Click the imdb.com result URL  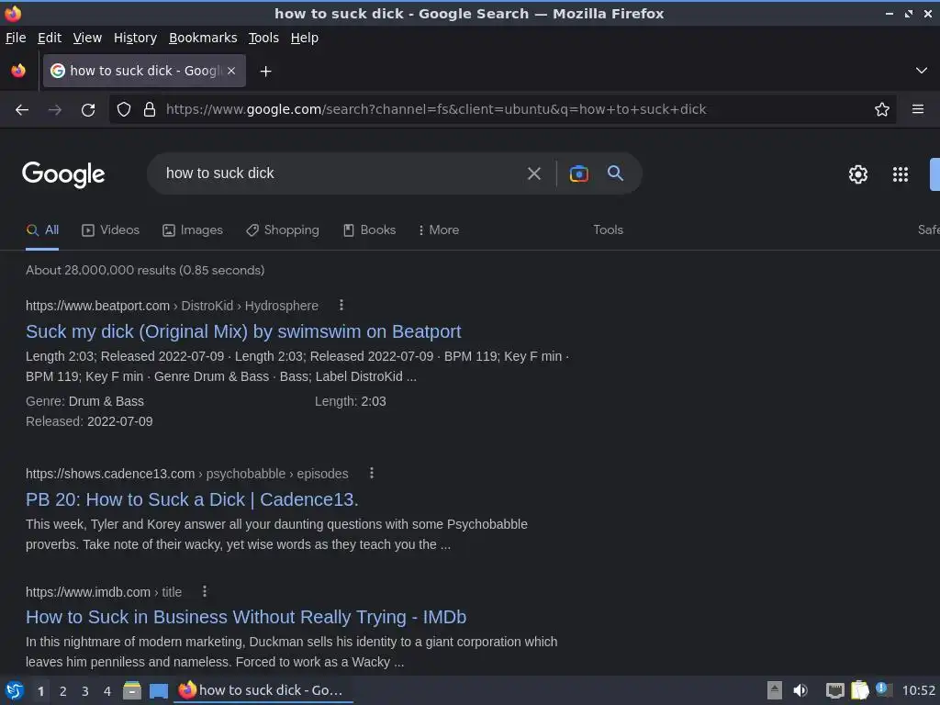[x=104, y=592]
